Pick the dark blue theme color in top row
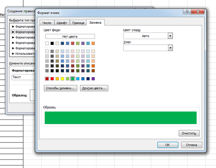The height and width of the screenshot is (168, 216). pyautogui.click(x=62, y=43)
